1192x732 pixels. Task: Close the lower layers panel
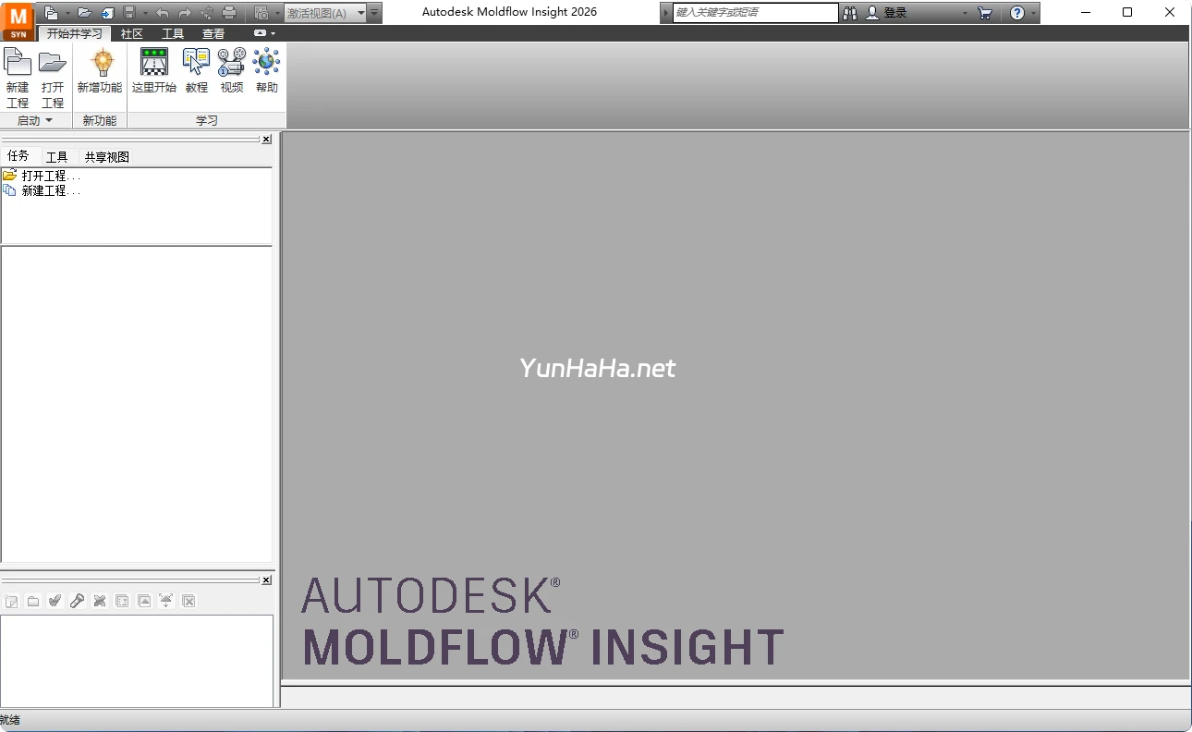[266, 580]
